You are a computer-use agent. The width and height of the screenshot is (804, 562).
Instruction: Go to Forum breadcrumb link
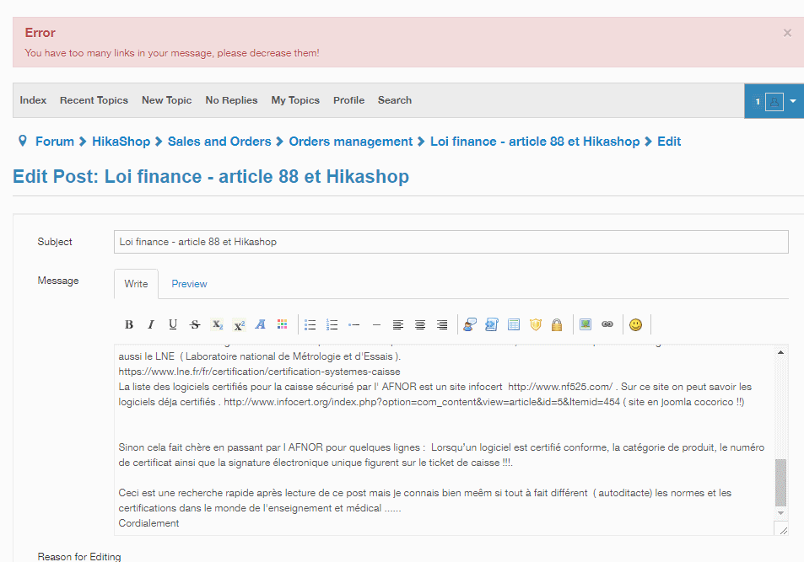54,142
